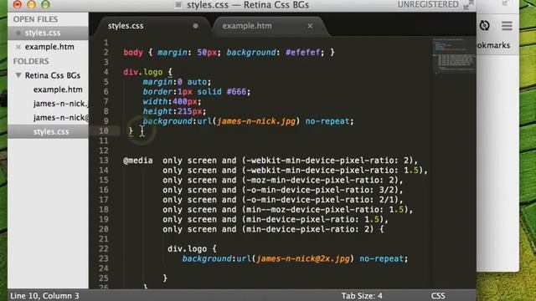This screenshot has width=536, height=301.
Task: Click the browser refresh icon behind editor
Action: point(484,26)
